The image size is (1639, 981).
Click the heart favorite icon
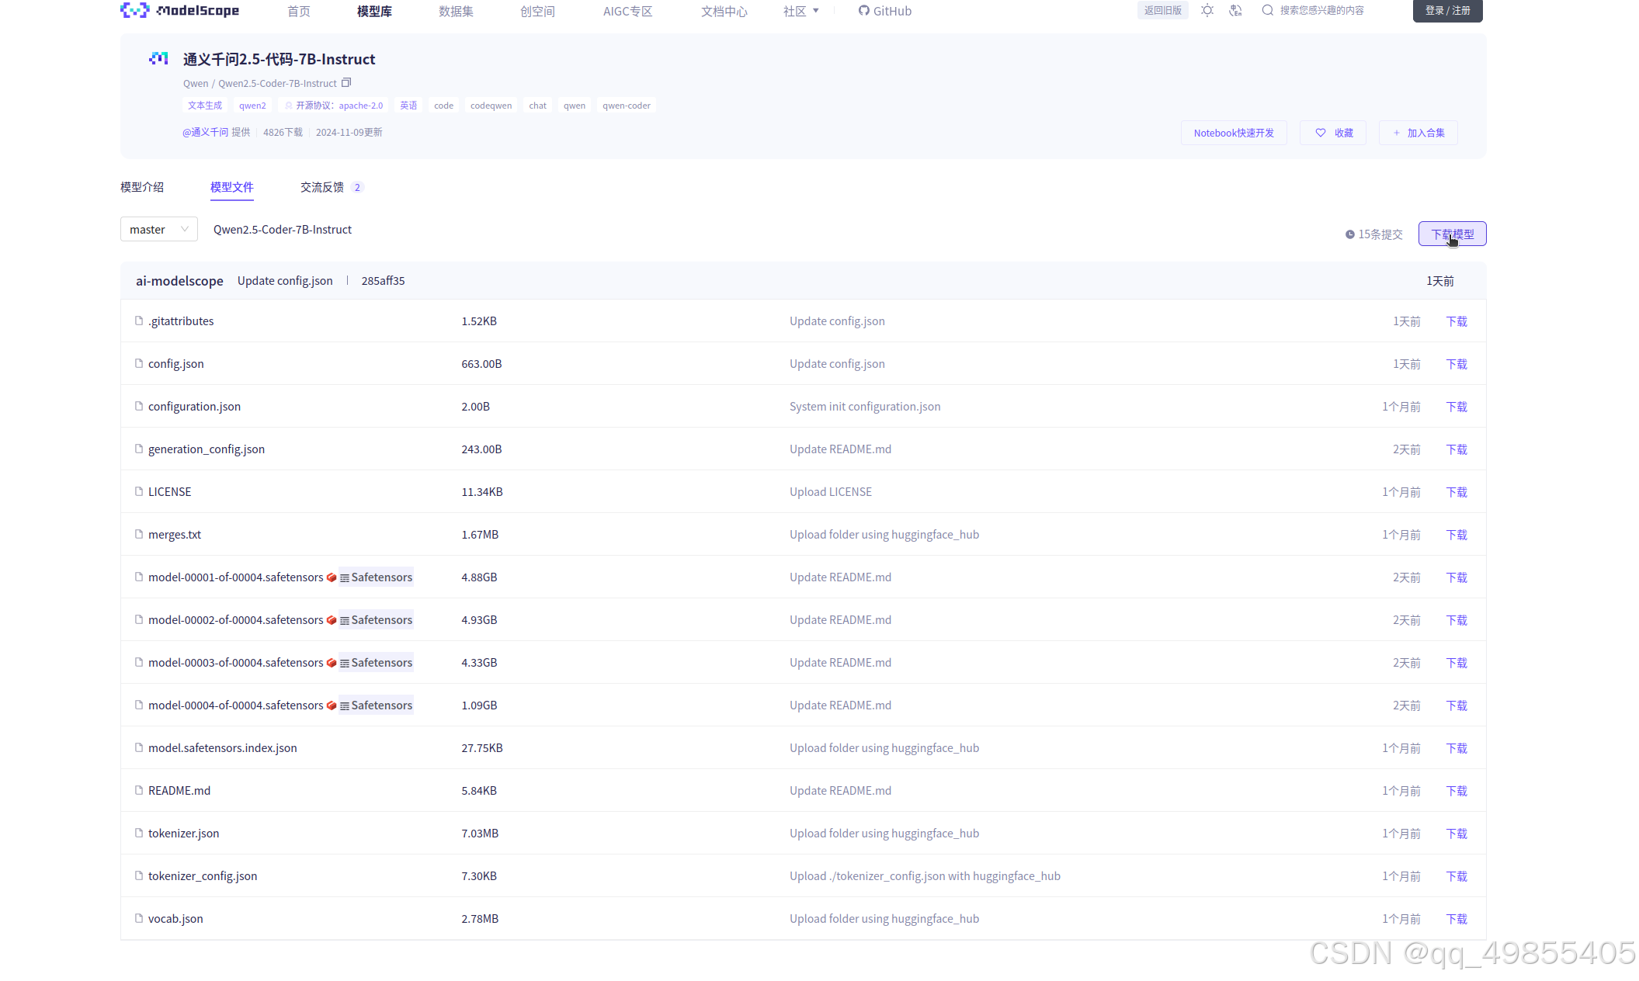(x=1321, y=133)
